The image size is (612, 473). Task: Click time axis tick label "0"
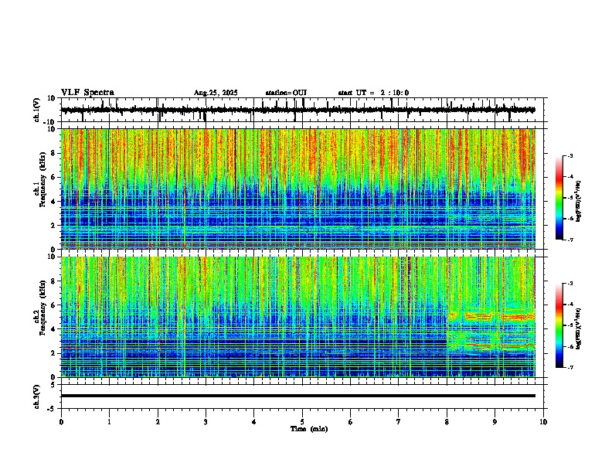tap(61, 422)
